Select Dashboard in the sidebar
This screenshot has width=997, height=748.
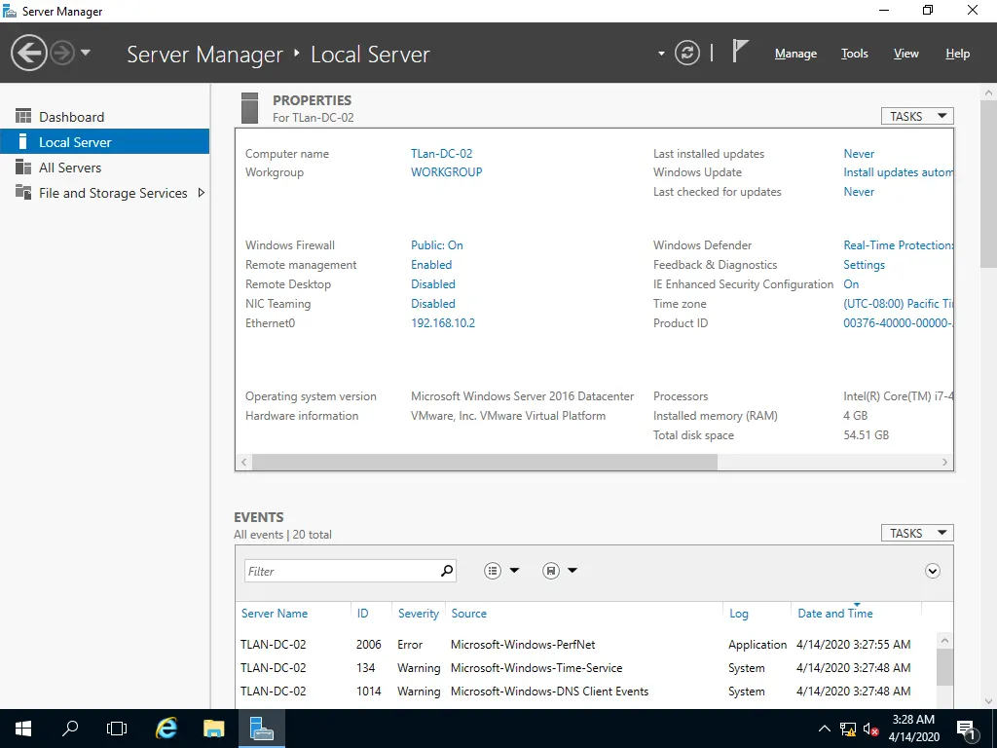(104, 117)
